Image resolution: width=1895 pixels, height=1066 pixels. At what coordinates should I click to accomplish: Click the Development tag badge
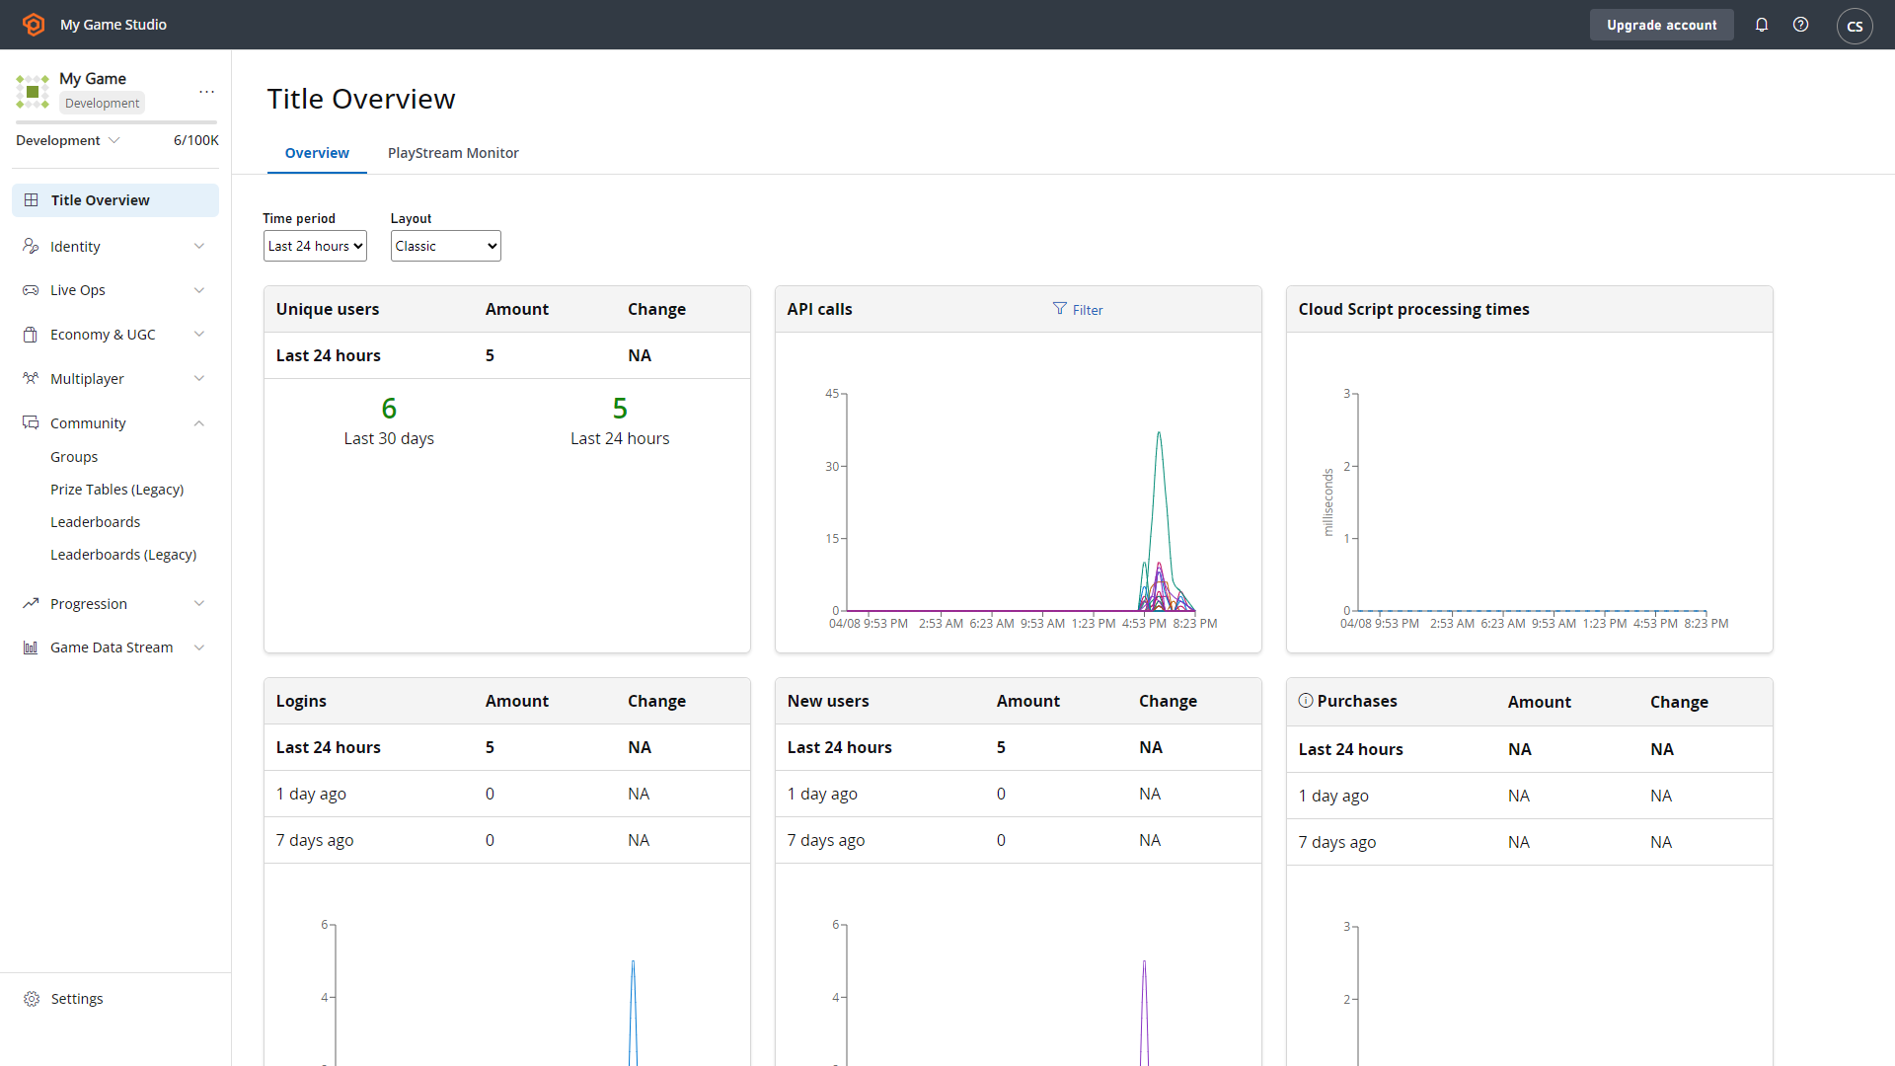(x=103, y=103)
